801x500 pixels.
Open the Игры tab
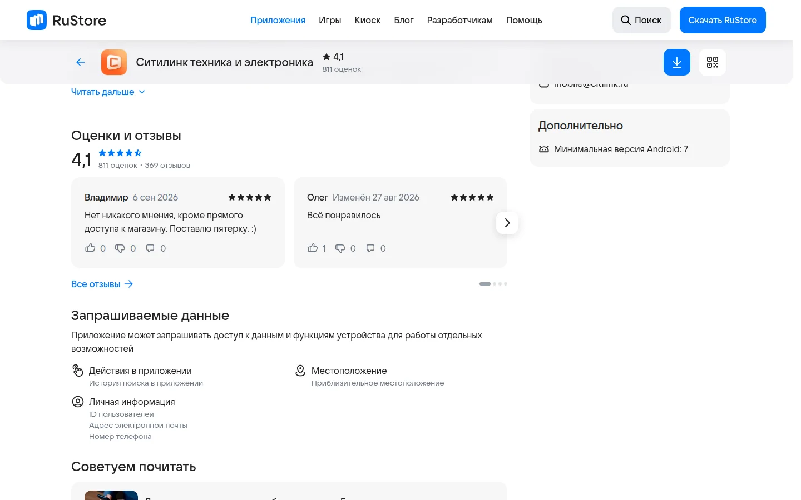pos(330,20)
